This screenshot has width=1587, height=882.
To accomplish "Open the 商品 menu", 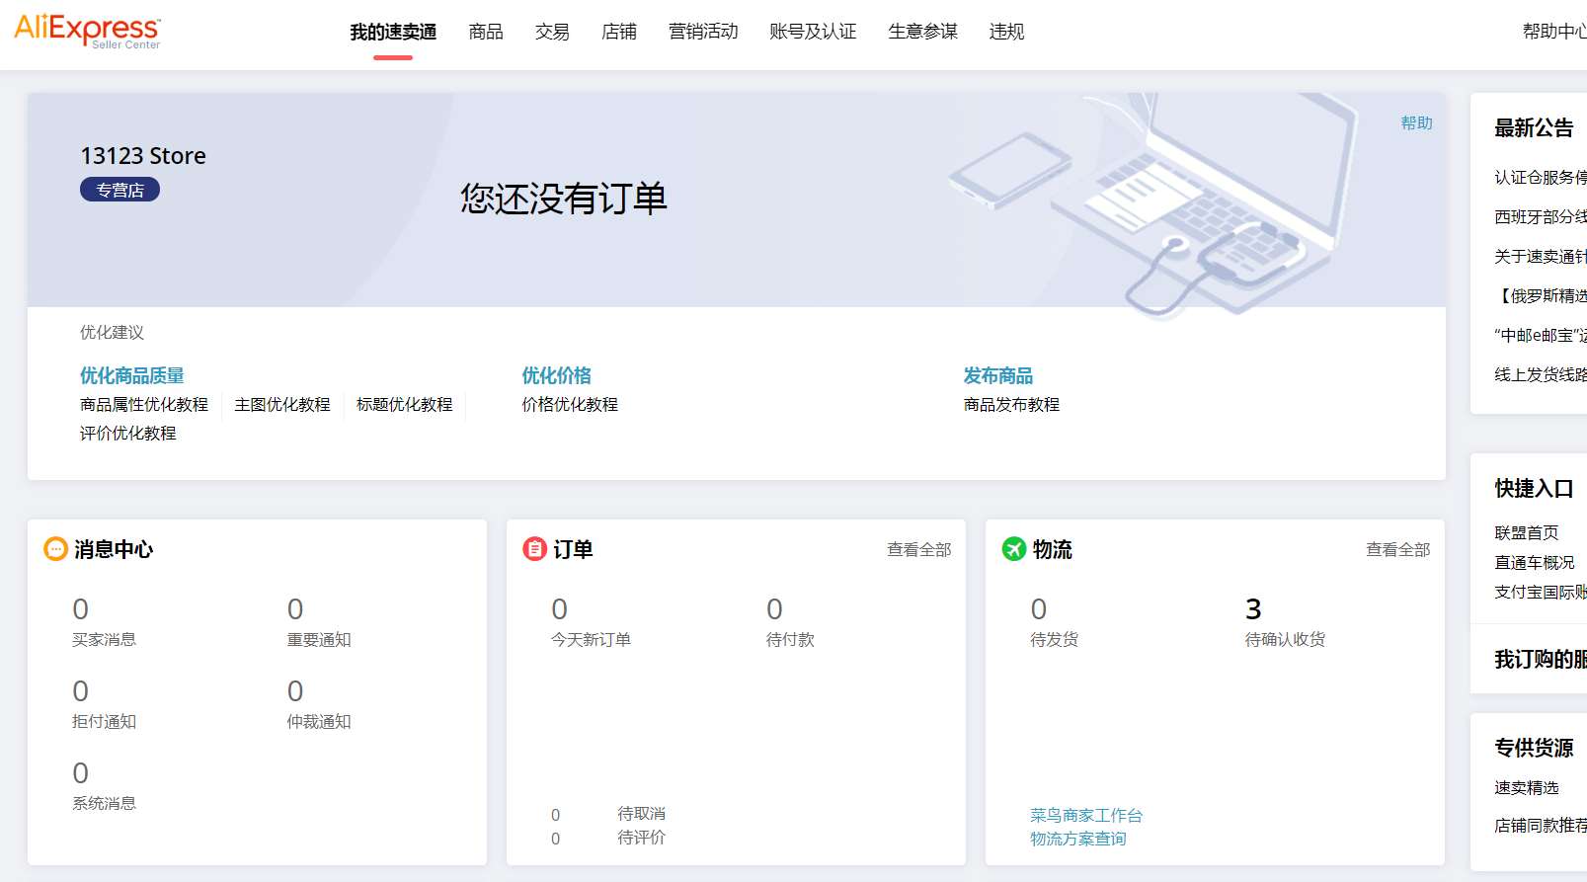I will (x=486, y=32).
